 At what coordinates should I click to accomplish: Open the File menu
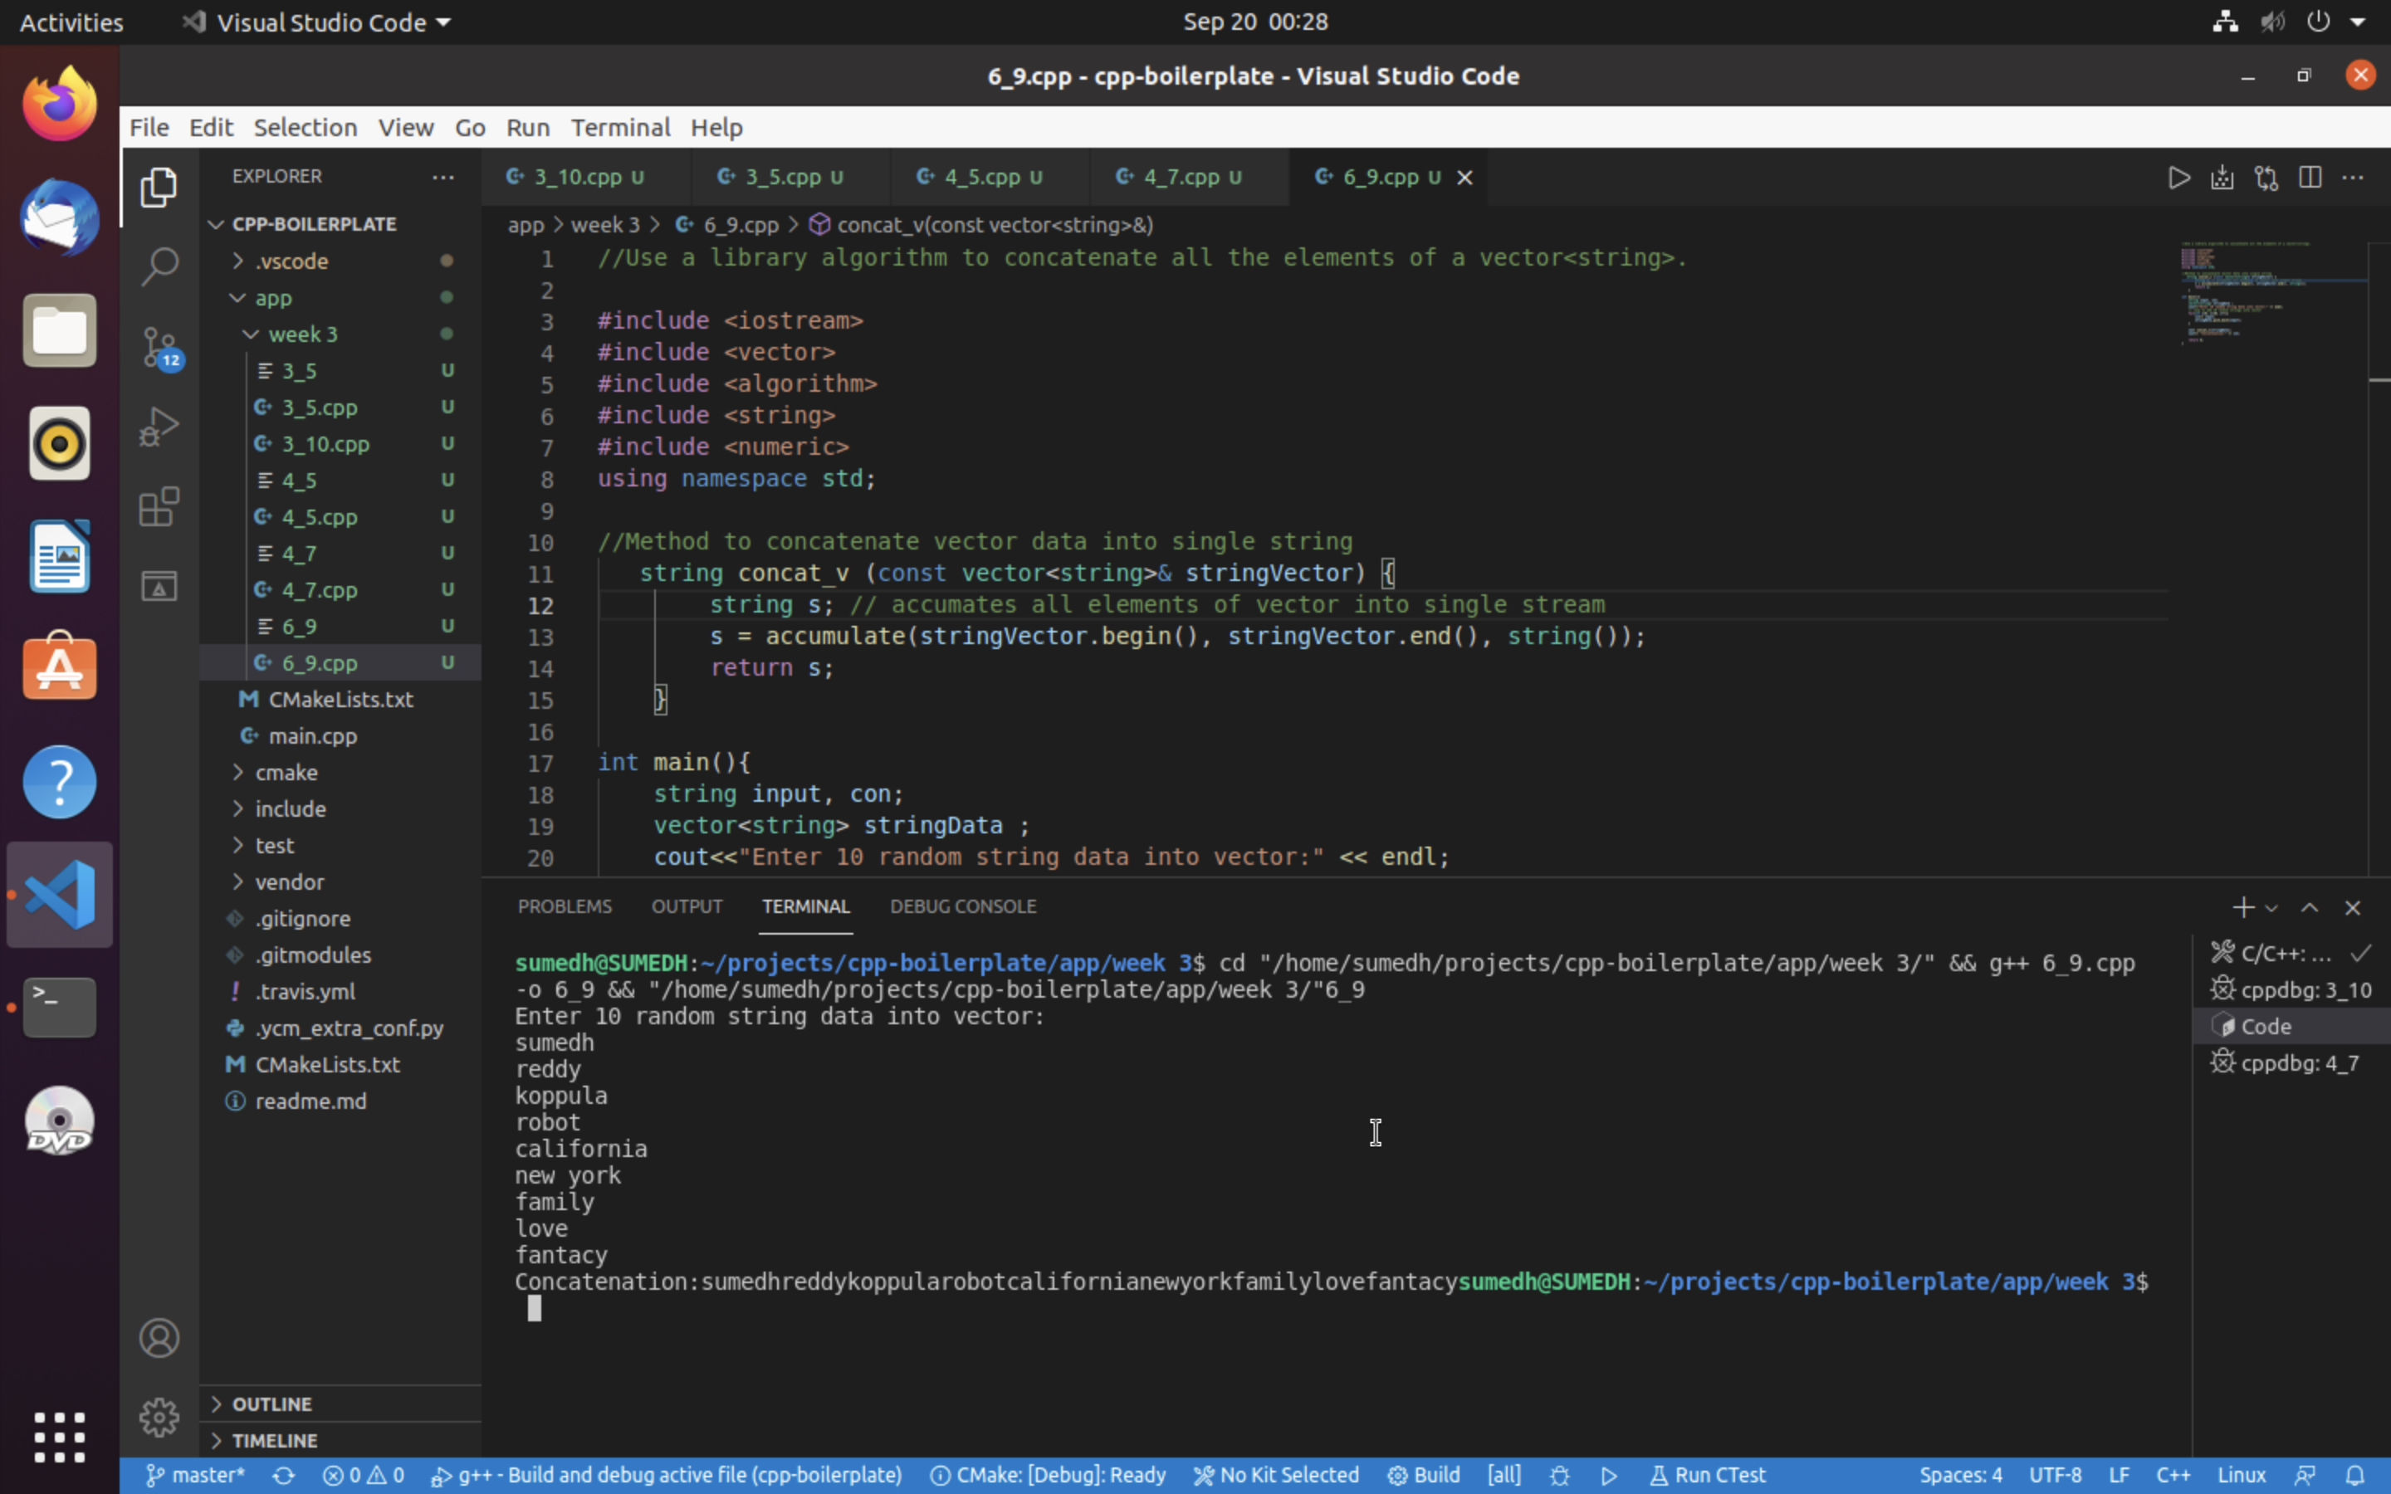click(x=149, y=128)
